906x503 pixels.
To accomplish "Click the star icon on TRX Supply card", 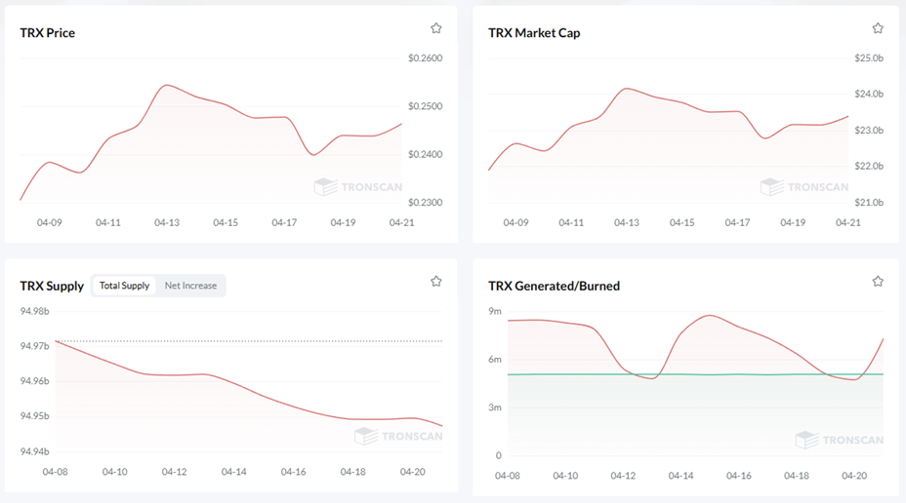I will [x=436, y=282].
